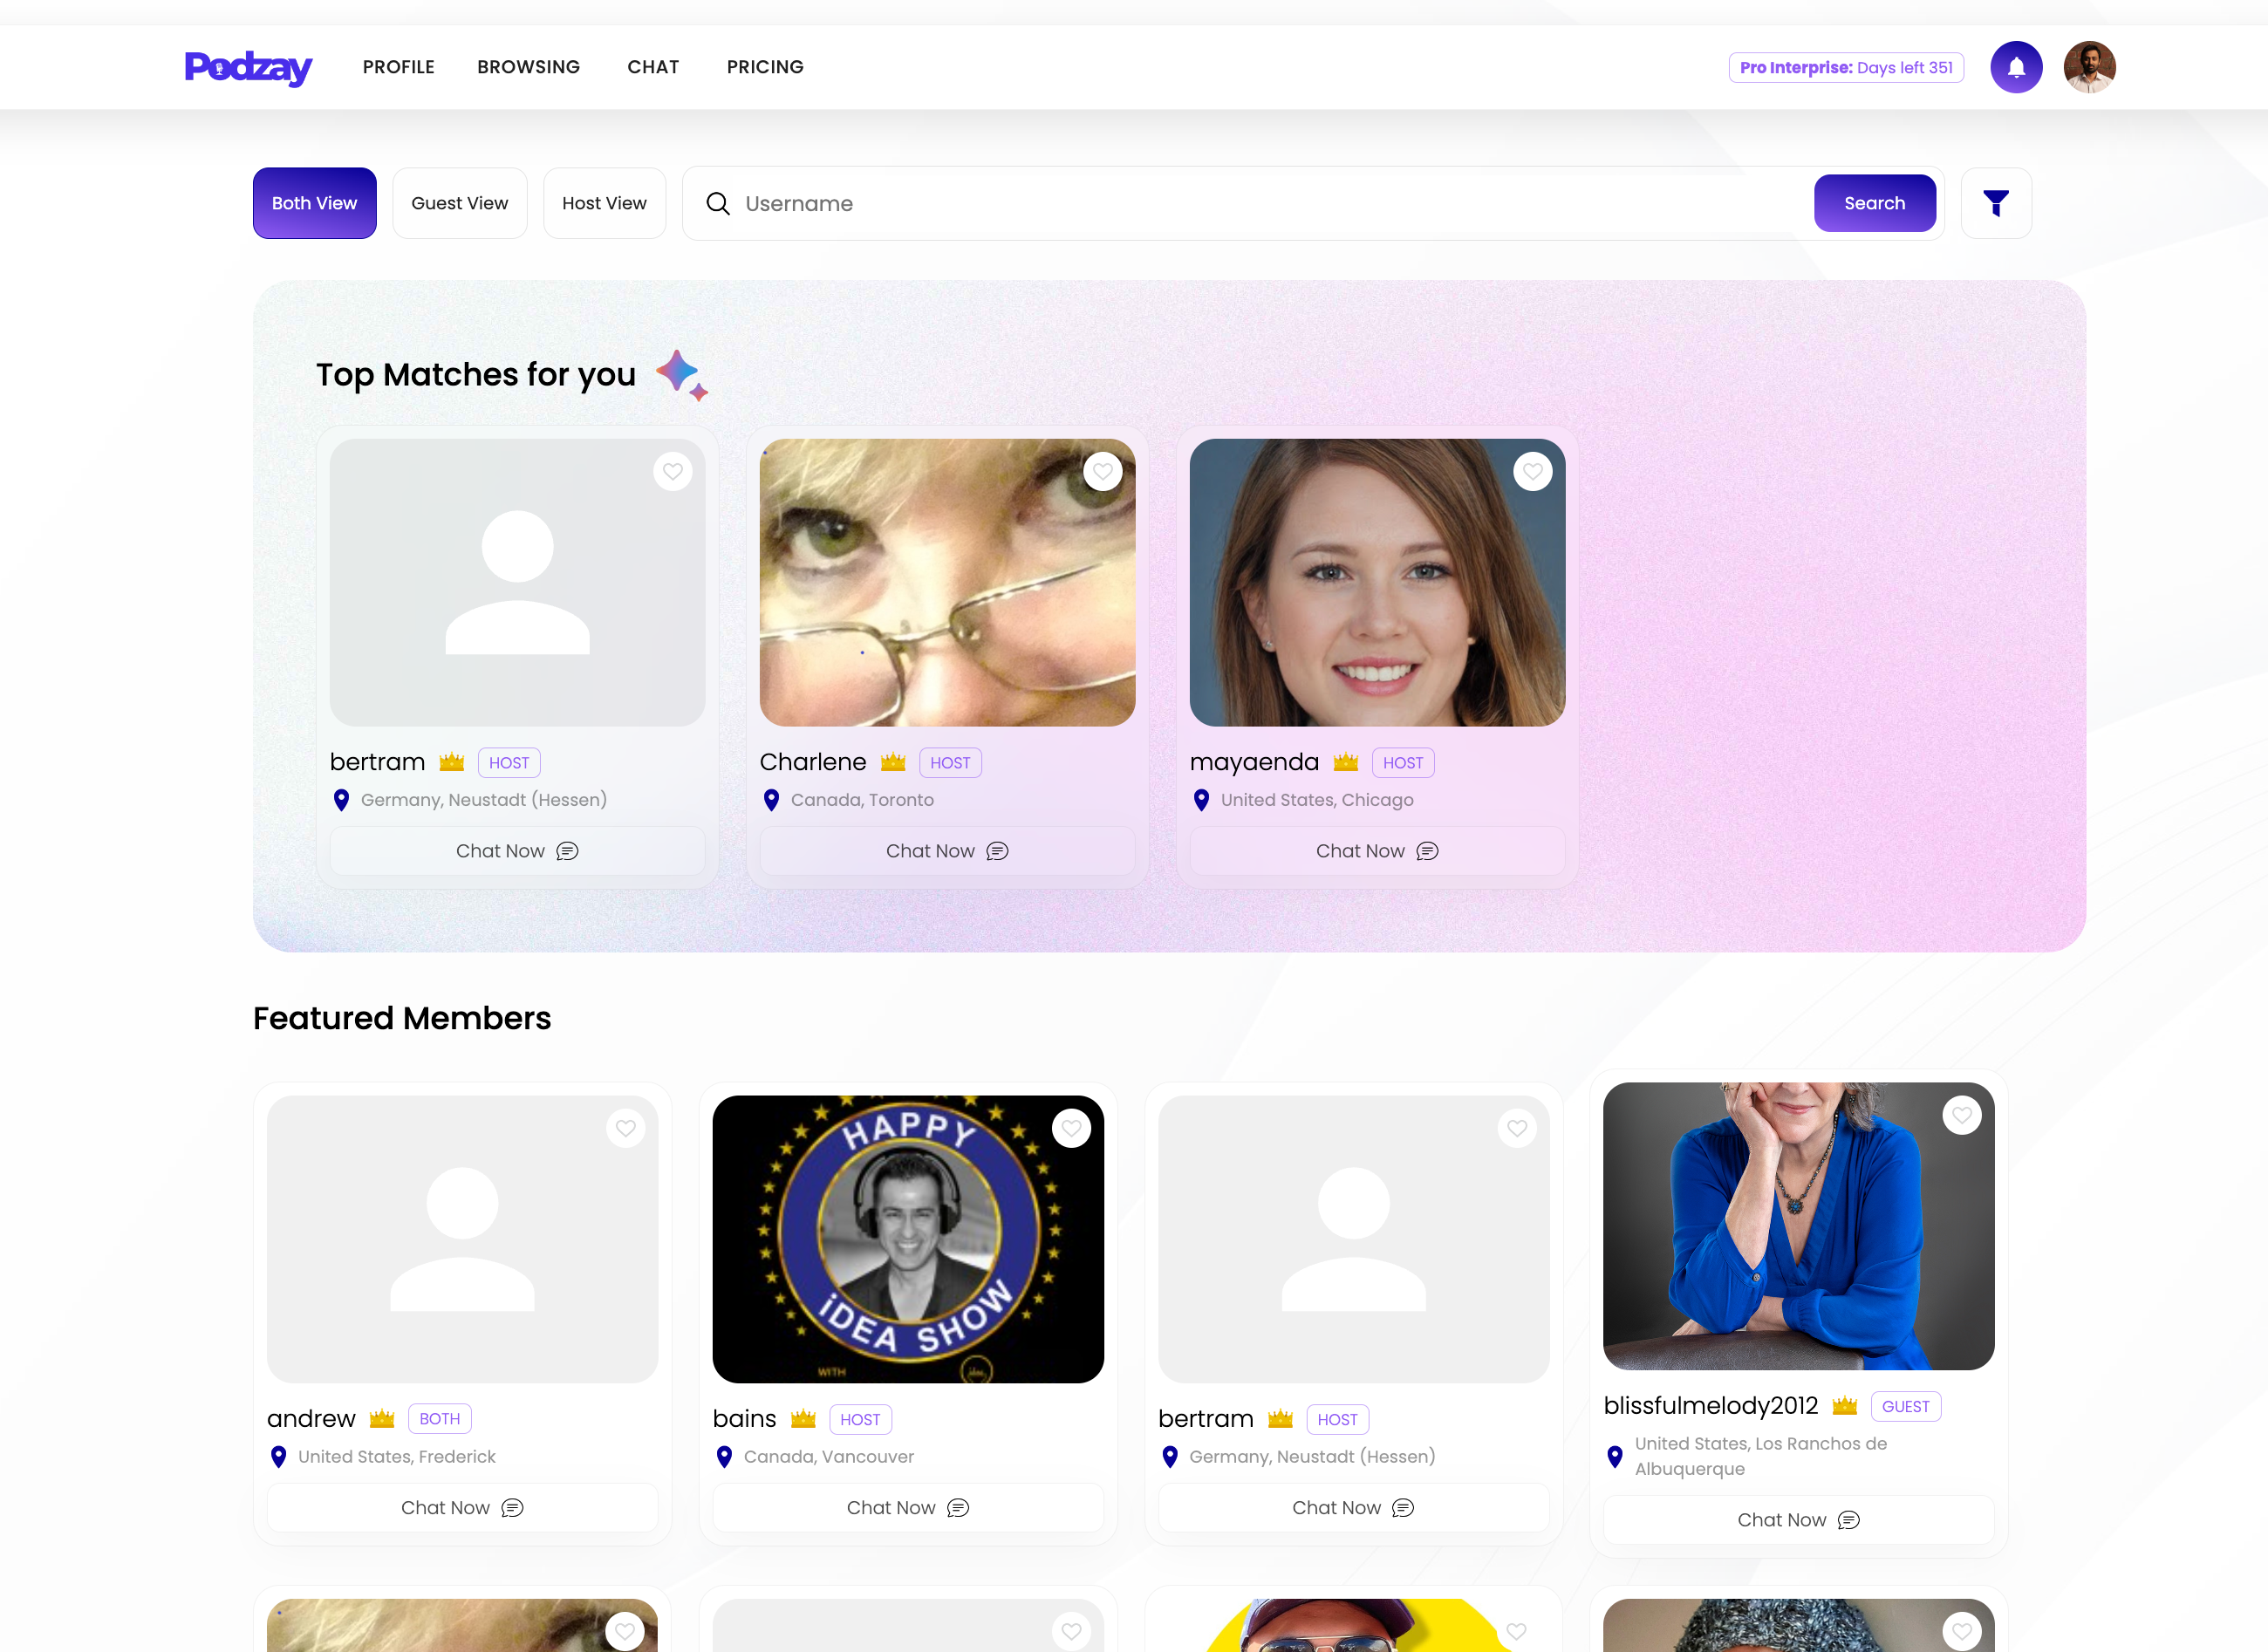
Task: Click the magnifier icon in the search box
Action: pos(718,203)
